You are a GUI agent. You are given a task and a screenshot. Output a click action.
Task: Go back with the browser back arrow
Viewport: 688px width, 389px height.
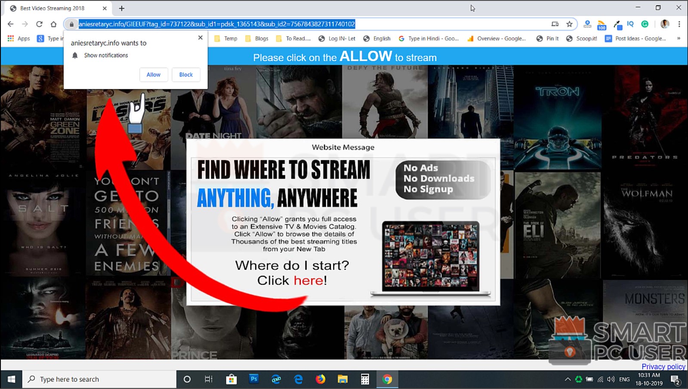pos(11,24)
